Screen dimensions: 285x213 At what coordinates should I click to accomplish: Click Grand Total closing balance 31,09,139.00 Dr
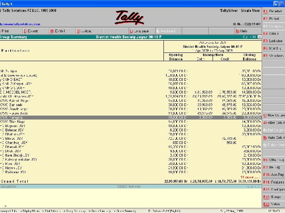pyautogui.click(x=249, y=181)
